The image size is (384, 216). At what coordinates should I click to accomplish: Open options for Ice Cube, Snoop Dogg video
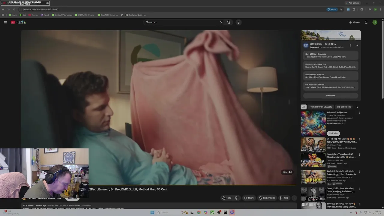(359, 204)
